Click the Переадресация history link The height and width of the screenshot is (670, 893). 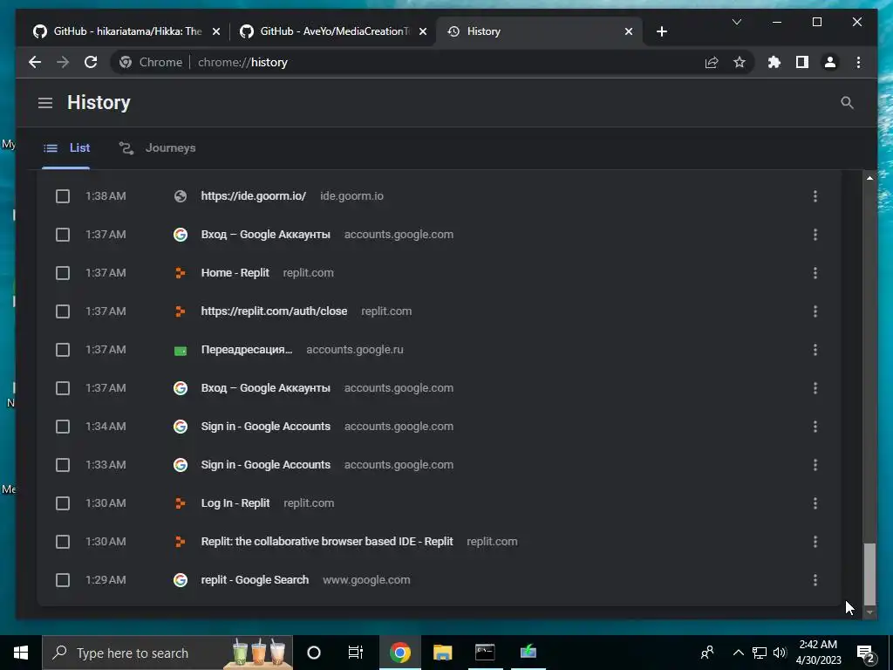(247, 349)
